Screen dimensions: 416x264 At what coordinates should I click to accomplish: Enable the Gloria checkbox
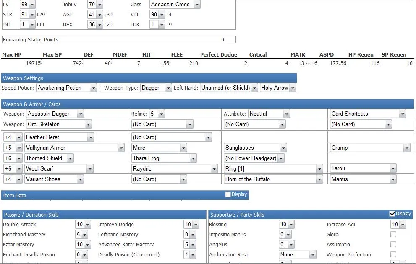393,235
